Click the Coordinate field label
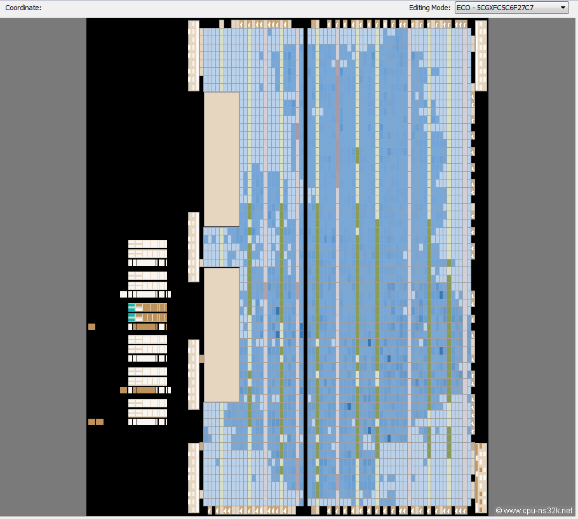The height and width of the screenshot is (519, 578). [24, 8]
